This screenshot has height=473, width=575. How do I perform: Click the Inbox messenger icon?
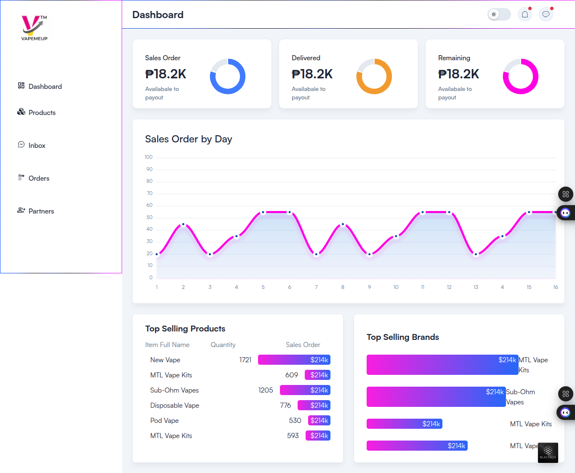coord(21,144)
